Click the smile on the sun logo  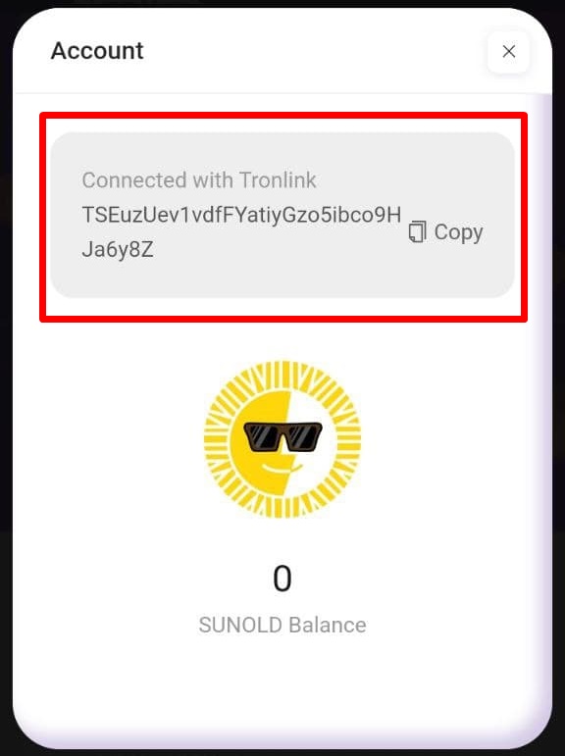282,469
